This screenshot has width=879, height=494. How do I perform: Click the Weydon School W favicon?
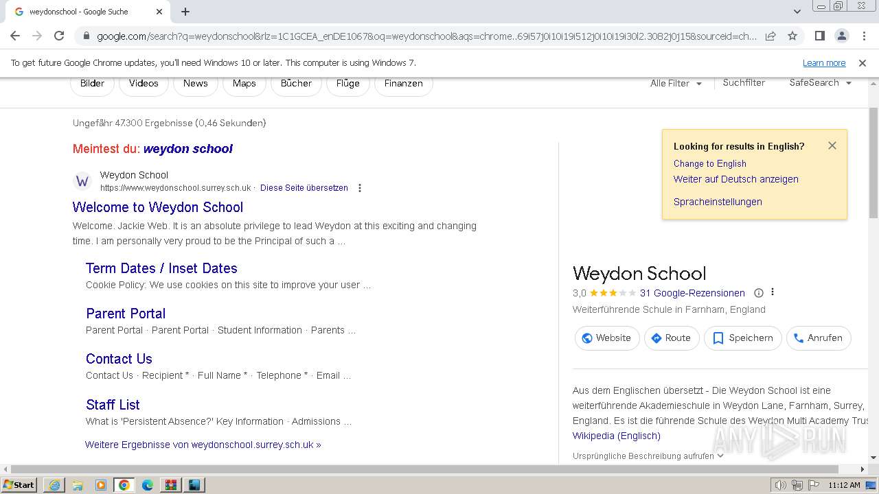click(x=82, y=181)
